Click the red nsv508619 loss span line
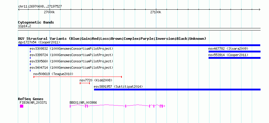Screen dimensions: 269x123 [78, 77]
